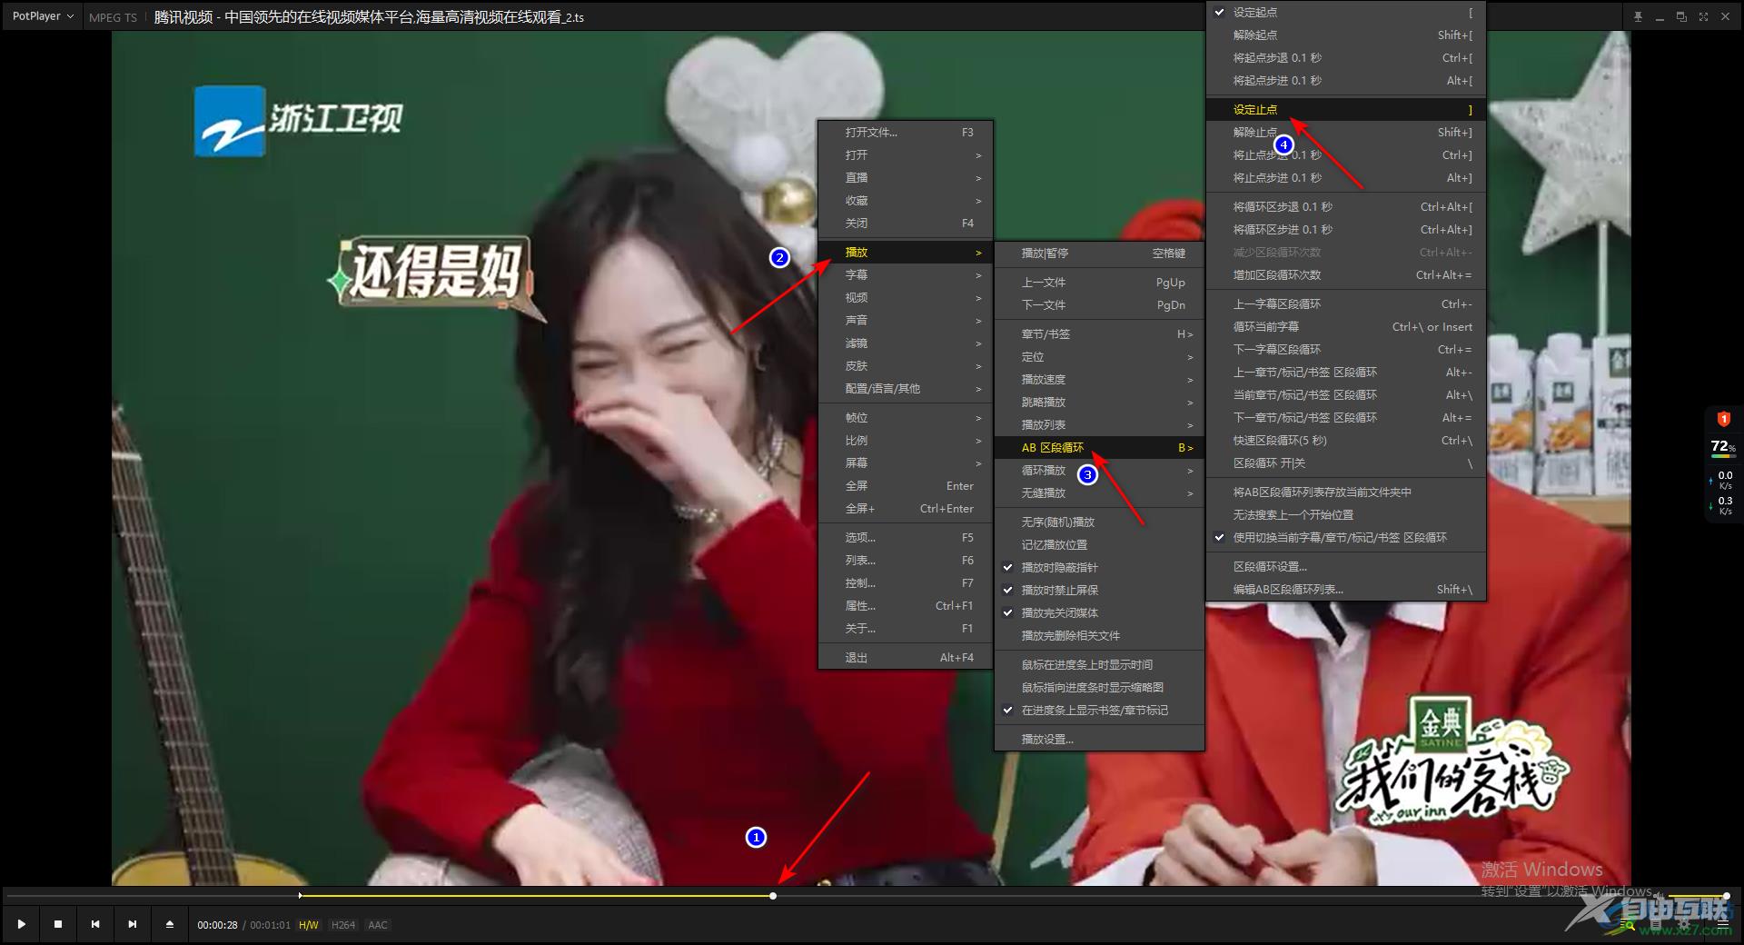Expand the 皮肤 submenu
This screenshot has height=945, width=1744.
[x=906, y=365]
